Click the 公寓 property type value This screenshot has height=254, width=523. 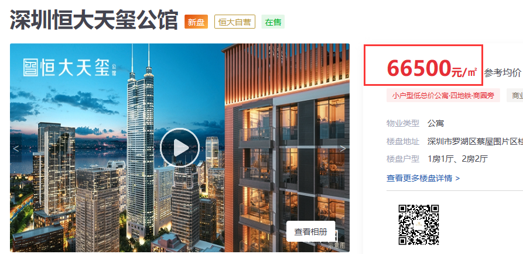[x=436, y=123]
